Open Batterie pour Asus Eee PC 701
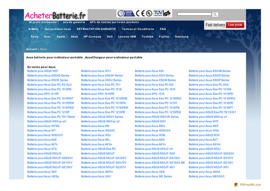 pyautogui.click(x=101, y=85)
